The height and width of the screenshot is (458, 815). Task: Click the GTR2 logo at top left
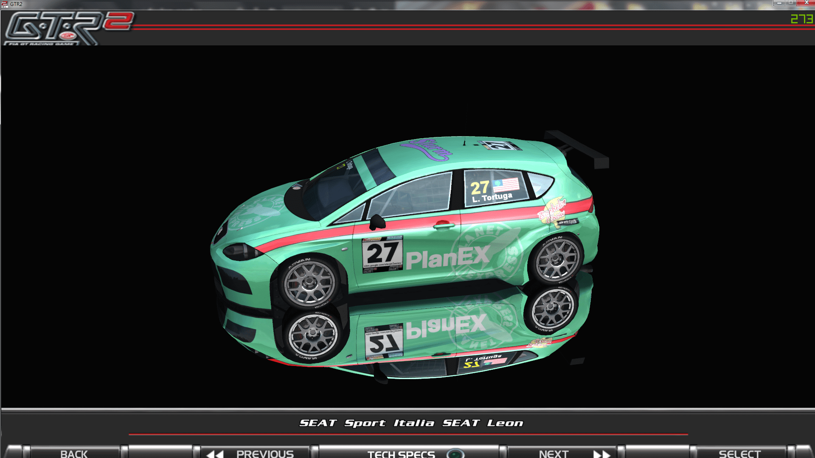[69, 28]
